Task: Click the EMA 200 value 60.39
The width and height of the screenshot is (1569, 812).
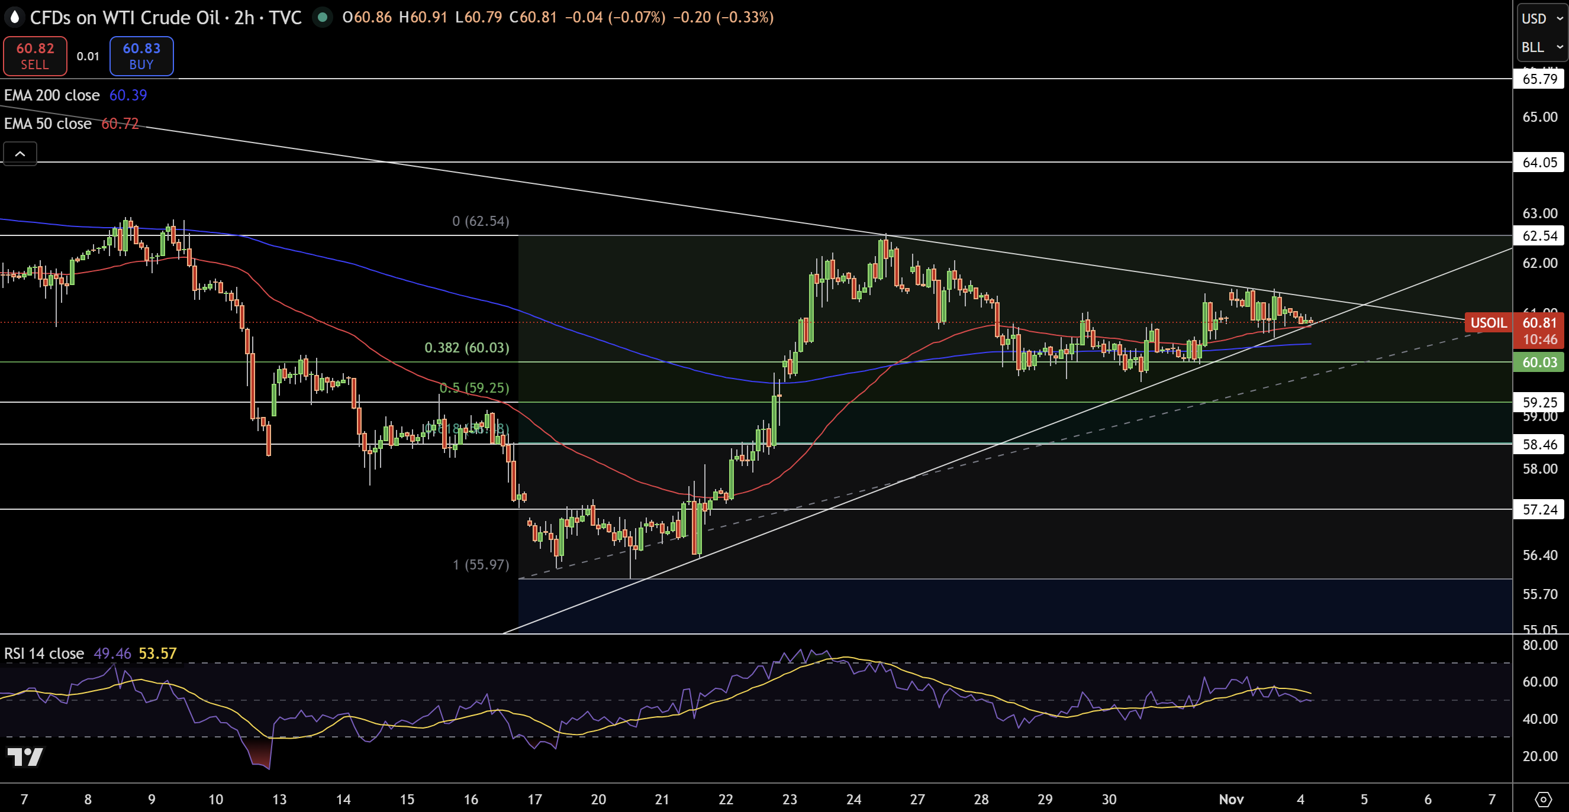Action: [128, 95]
